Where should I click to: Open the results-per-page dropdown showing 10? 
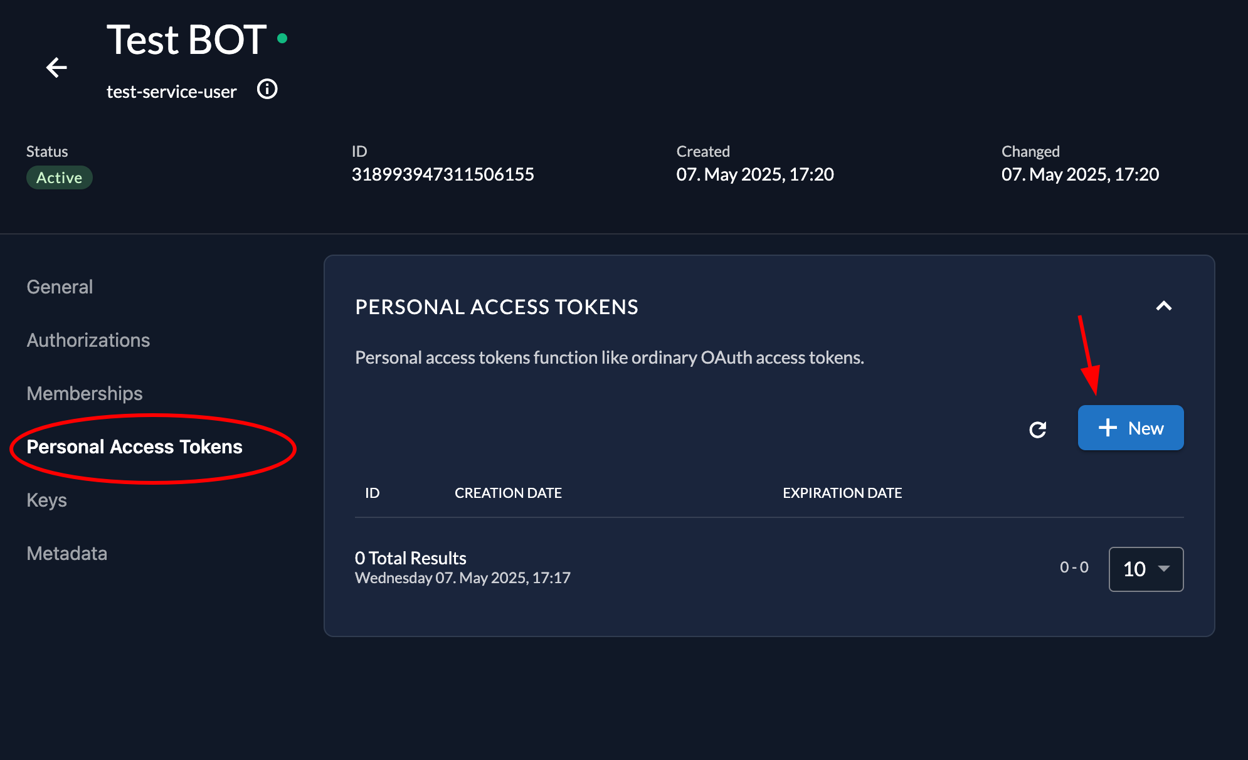(x=1145, y=569)
